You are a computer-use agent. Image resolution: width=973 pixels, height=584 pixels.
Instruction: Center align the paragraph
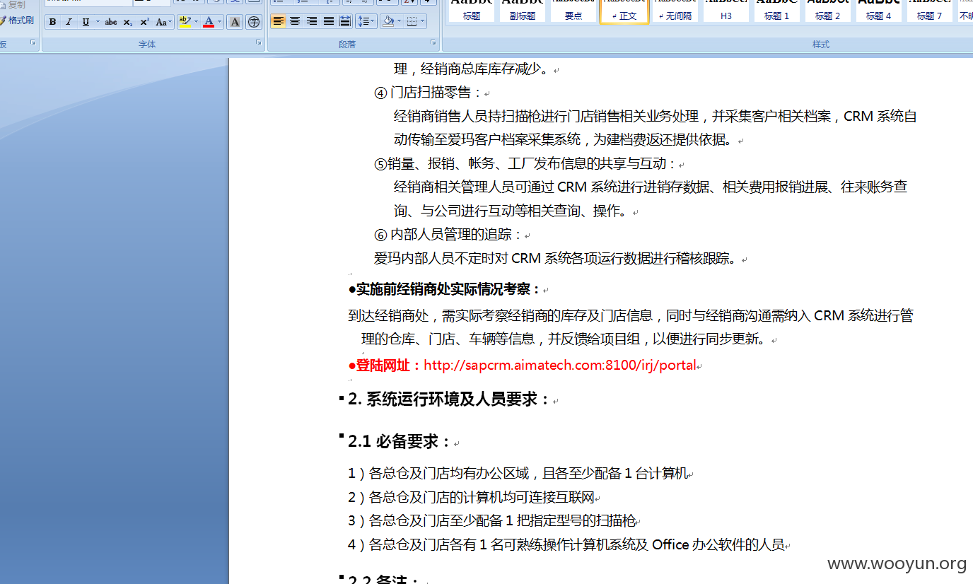coord(295,21)
